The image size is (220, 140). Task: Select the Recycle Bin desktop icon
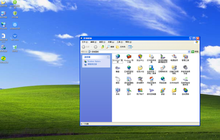tap(15, 48)
